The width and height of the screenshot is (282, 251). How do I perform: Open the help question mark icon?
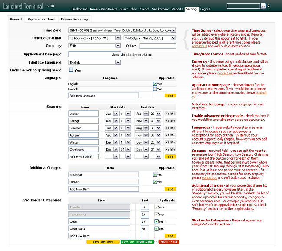coord(268,6)
